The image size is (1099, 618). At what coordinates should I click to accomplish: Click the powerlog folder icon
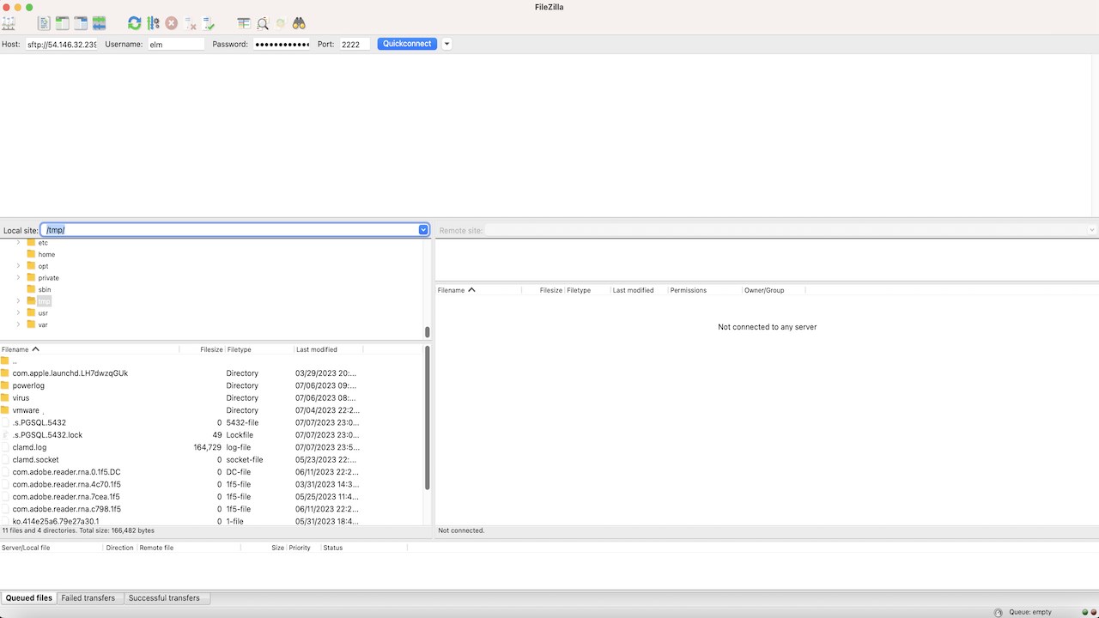pos(5,385)
